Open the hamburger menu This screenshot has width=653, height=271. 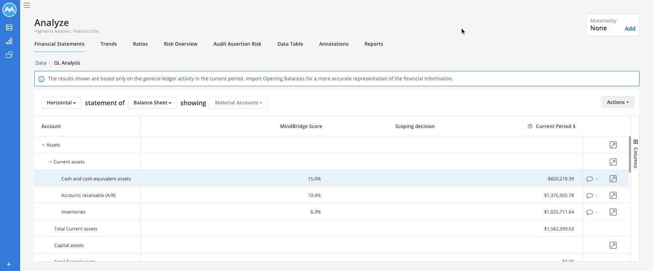pyautogui.click(x=27, y=6)
